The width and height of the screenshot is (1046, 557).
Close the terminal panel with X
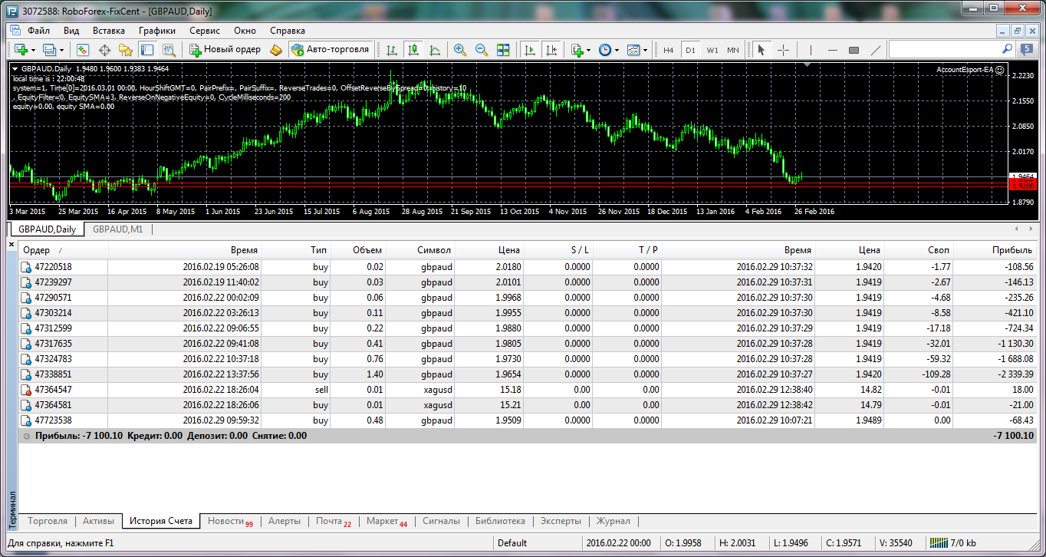[11, 245]
